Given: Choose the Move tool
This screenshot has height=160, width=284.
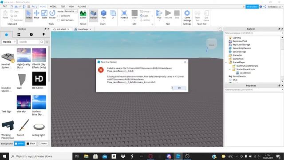Looking at the screenshot, I should pyautogui.click(x=36, y=15).
